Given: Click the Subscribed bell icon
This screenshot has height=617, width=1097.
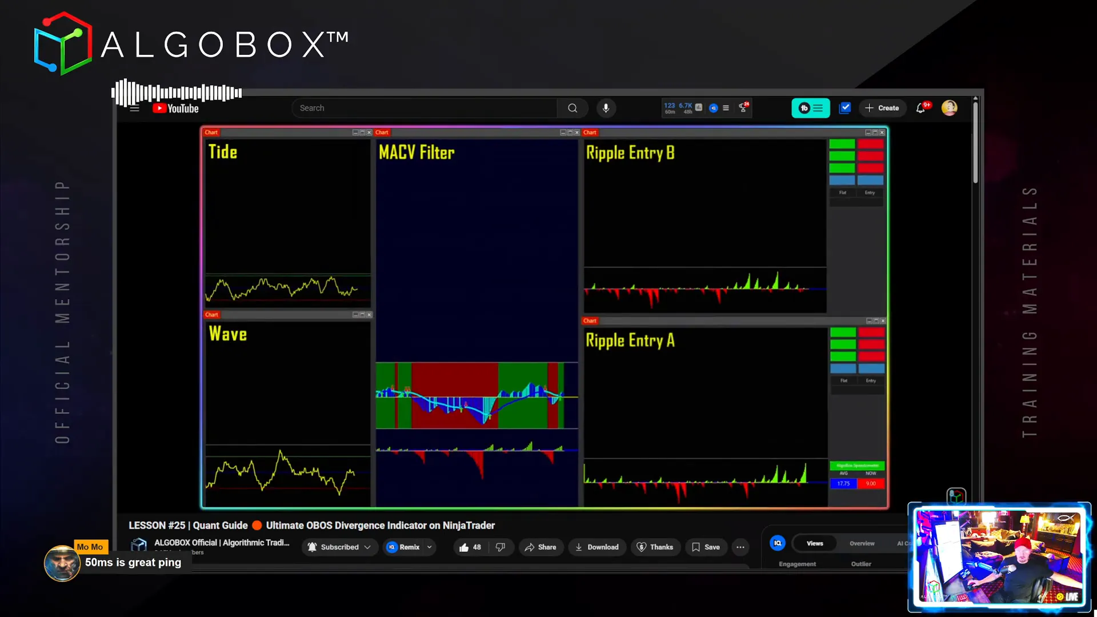Looking at the screenshot, I should point(312,547).
